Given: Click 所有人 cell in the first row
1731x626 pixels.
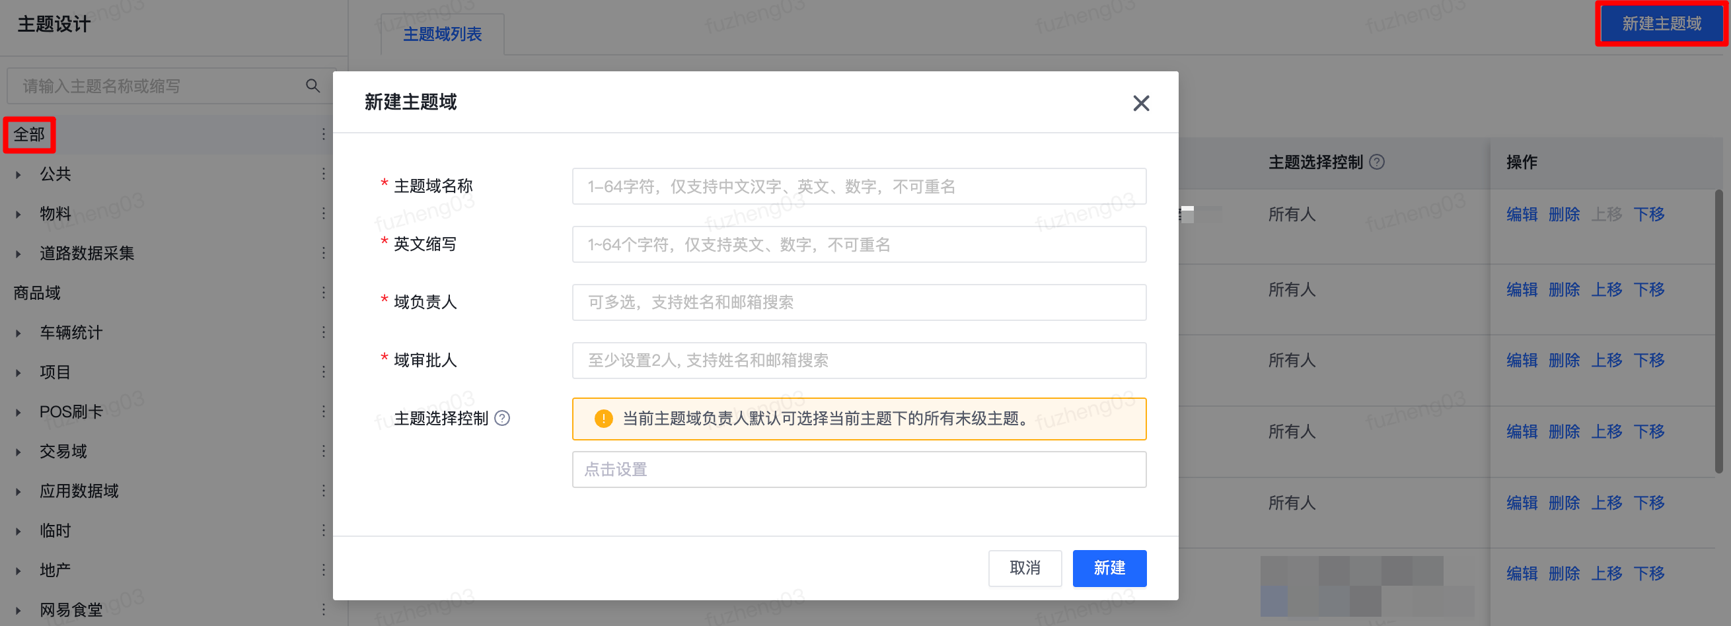Looking at the screenshot, I should pyautogui.click(x=1292, y=214).
